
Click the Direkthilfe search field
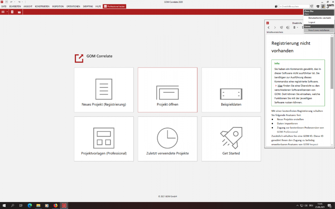click(x=294, y=6)
